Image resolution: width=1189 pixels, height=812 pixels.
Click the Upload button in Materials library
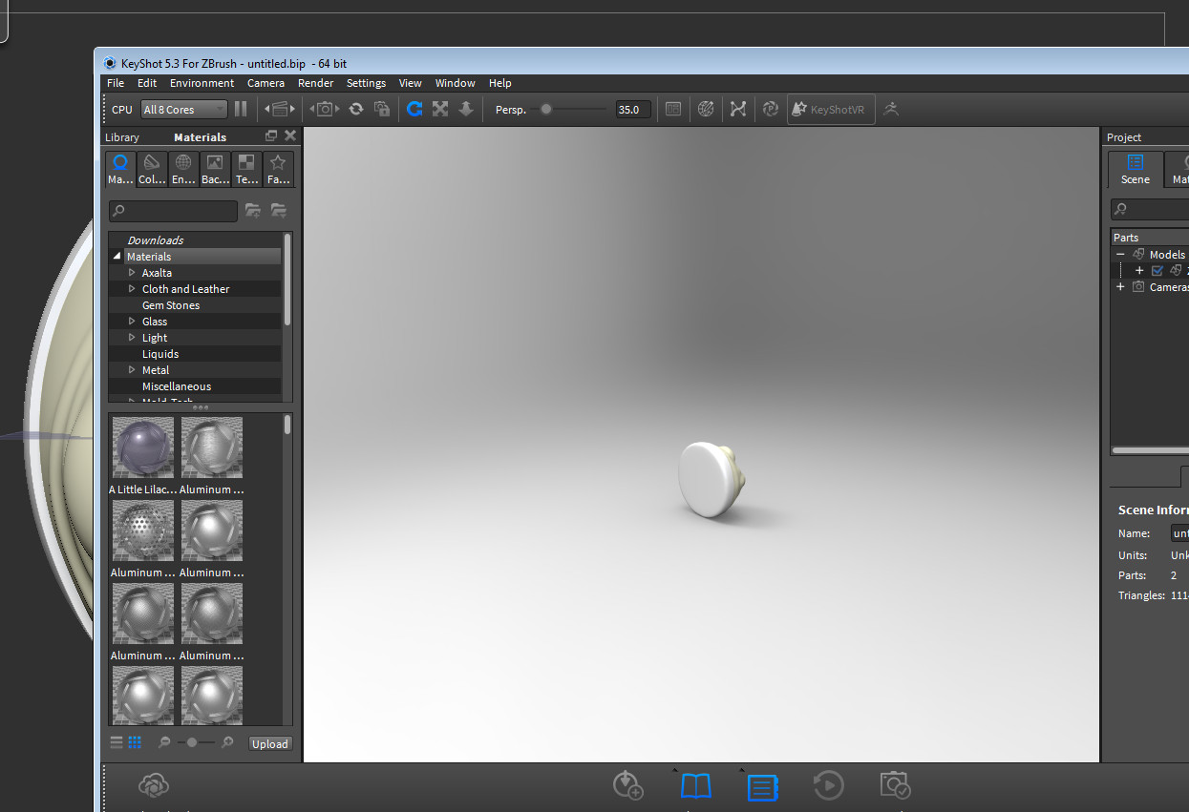tap(270, 743)
